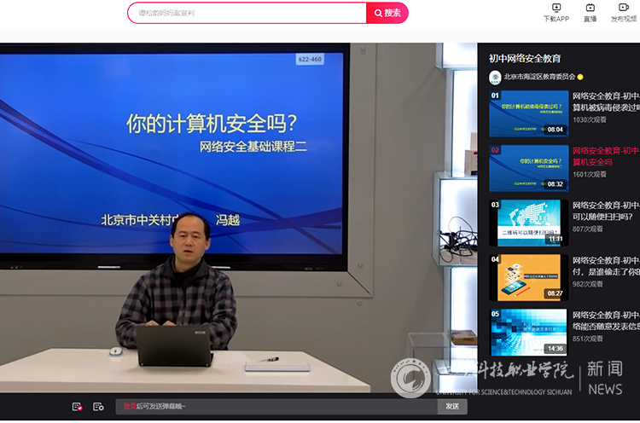Focus the search input field at top
The height and width of the screenshot is (423, 640).
[247, 13]
